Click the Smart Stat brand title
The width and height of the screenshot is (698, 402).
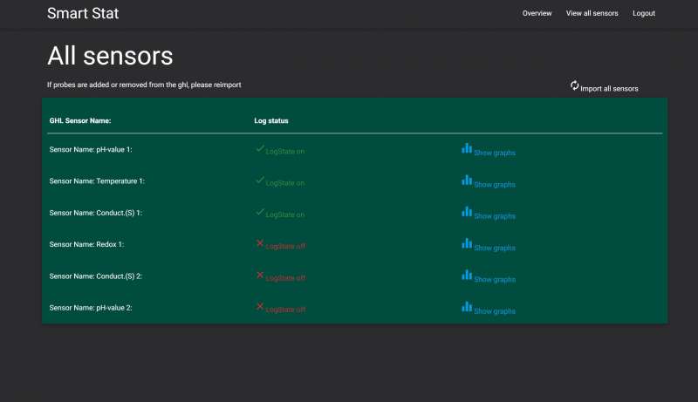point(83,13)
